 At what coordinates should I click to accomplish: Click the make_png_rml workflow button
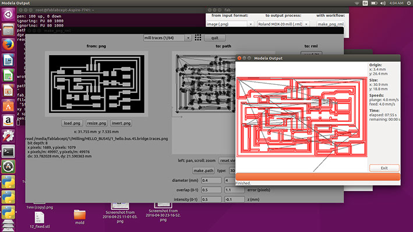pos(330,24)
